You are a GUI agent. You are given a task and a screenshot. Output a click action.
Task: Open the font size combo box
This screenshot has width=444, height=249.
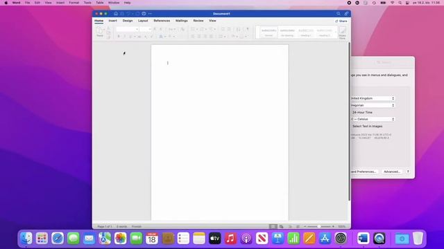point(146,29)
